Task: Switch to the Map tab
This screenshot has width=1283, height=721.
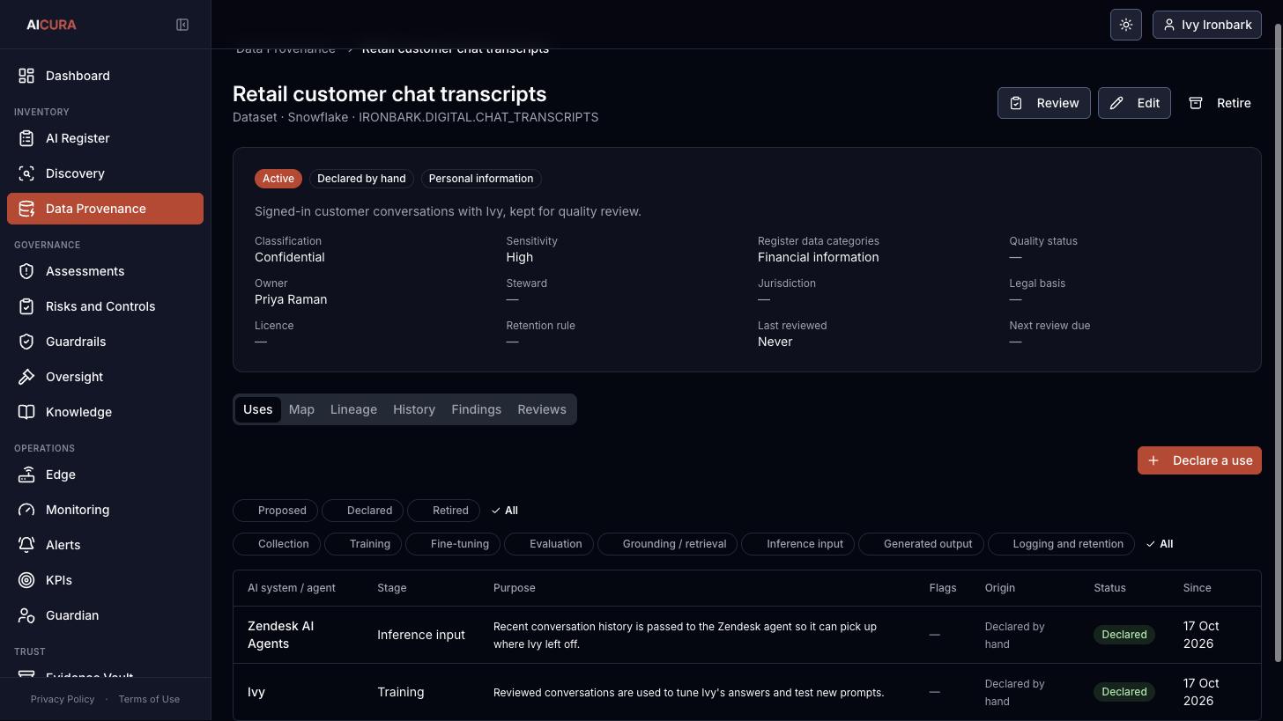Action: 301,409
